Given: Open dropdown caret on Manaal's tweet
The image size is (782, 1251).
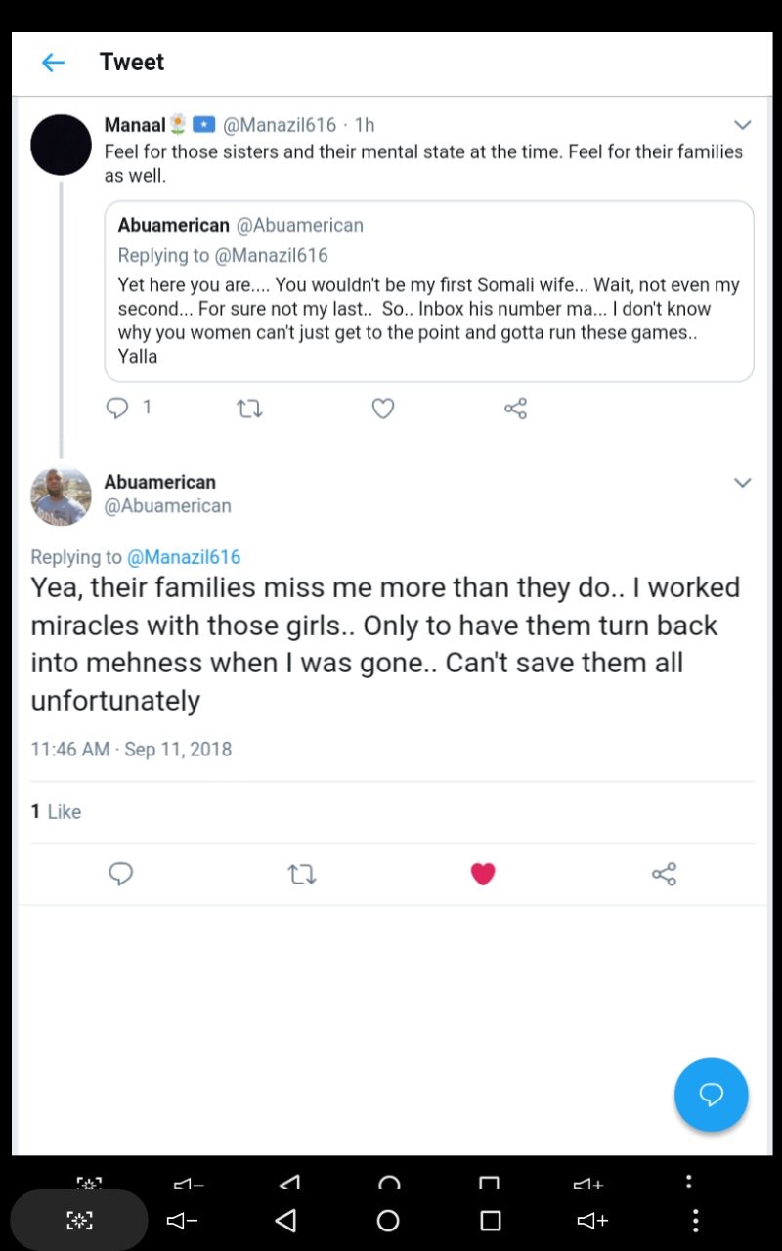Looking at the screenshot, I should 742,125.
